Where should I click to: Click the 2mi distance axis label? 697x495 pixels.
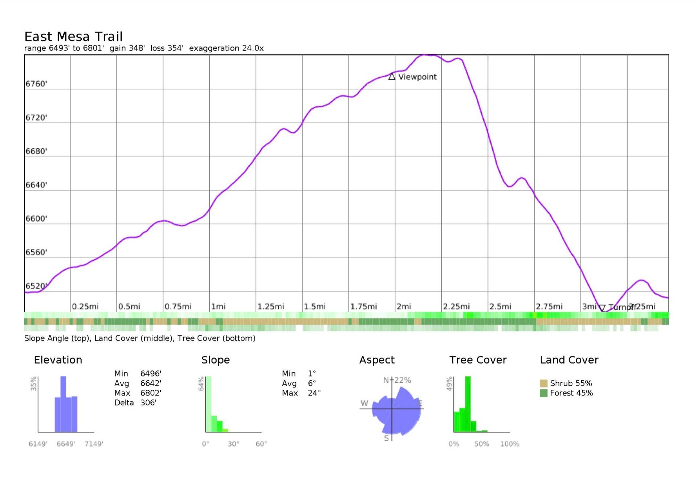(404, 307)
